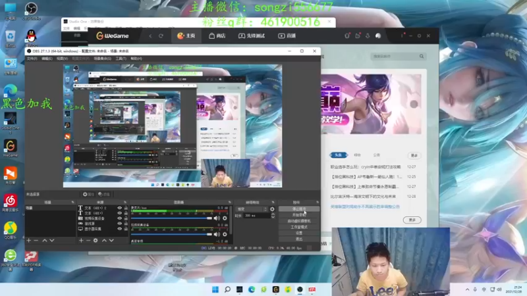Open 麦克风/Aux mixer gear settings

coord(225,218)
